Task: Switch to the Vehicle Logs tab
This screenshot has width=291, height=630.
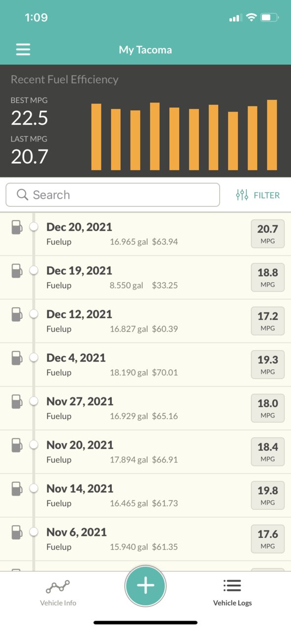Action: point(232,593)
